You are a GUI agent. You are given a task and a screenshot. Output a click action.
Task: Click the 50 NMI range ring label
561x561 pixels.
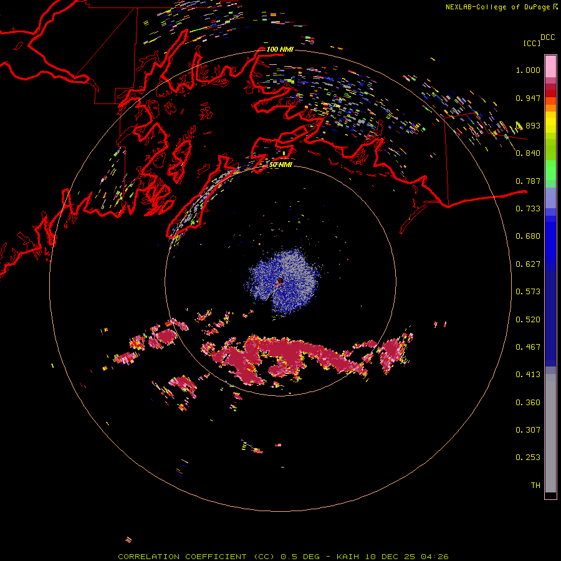pyautogui.click(x=280, y=165)
